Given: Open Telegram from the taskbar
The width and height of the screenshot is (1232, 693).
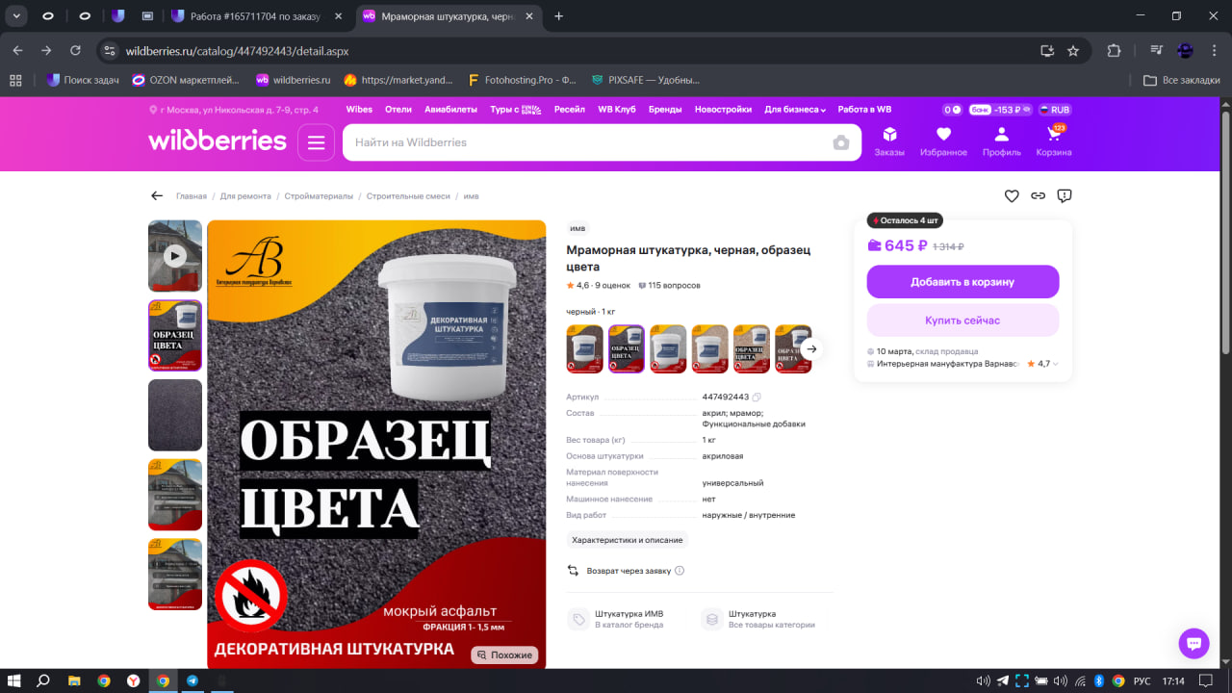Looking at the screenshot, I should pos(192,680).
